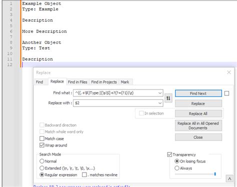This screenshot has width=237, height=187.
Task: Click the Find Next button
Action: coord(198,93)
